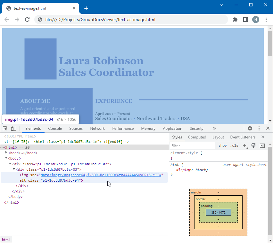The image size is (273, 243).
Task: Open the browser side panel icon
Action: 245,20
